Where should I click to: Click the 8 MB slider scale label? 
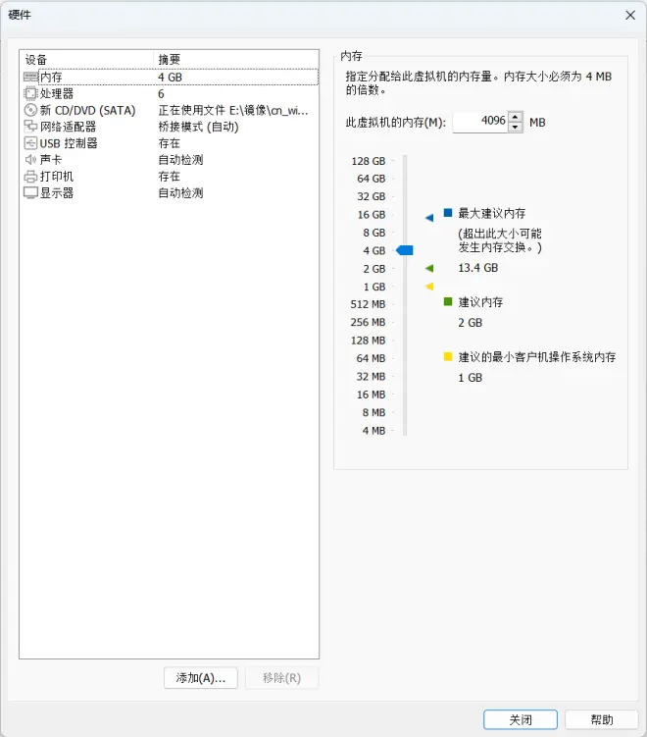pos(373,412)
